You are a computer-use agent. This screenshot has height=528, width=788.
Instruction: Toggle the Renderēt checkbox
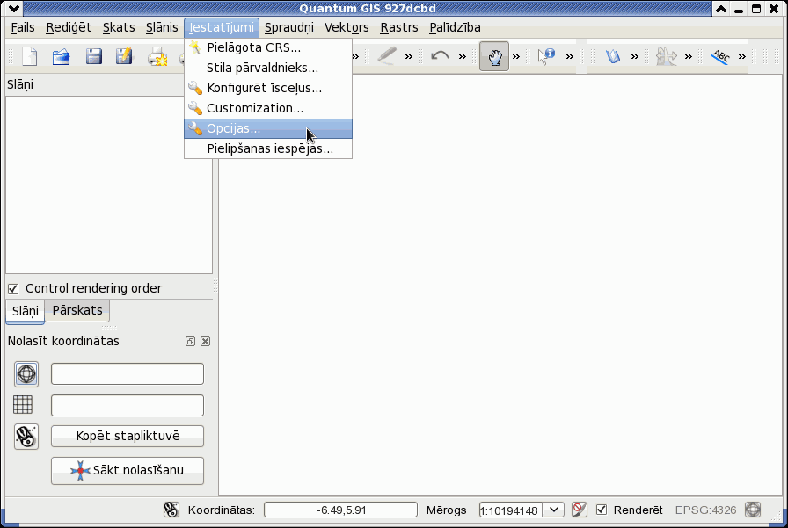(601, 510)
